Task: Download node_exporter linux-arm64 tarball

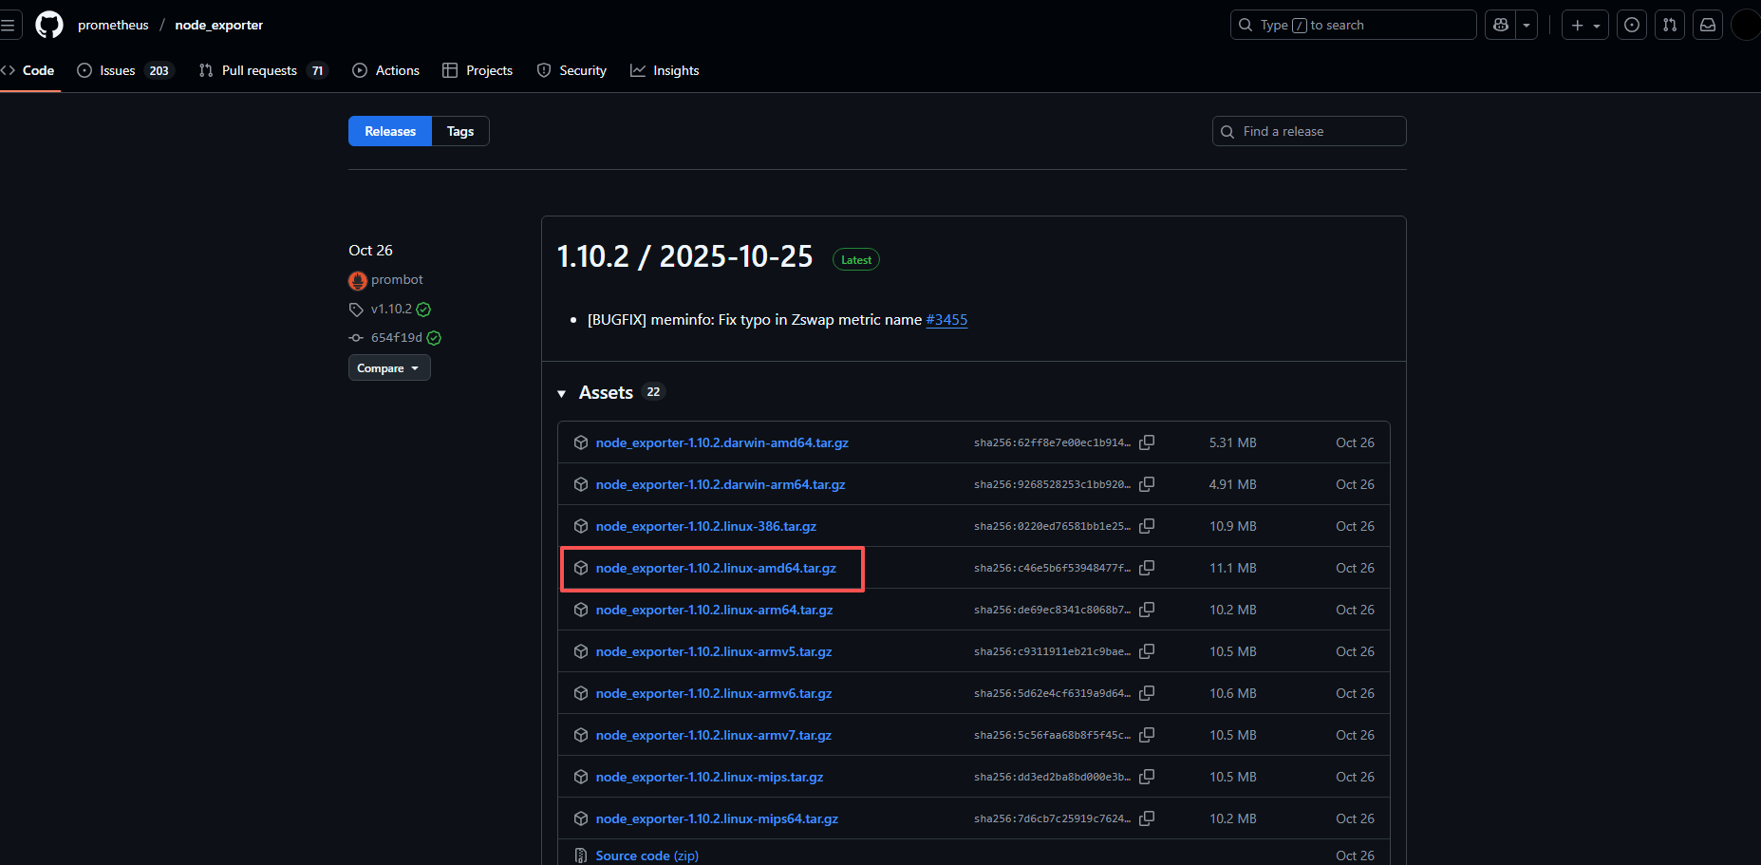Action: click(x=714, y=610)
